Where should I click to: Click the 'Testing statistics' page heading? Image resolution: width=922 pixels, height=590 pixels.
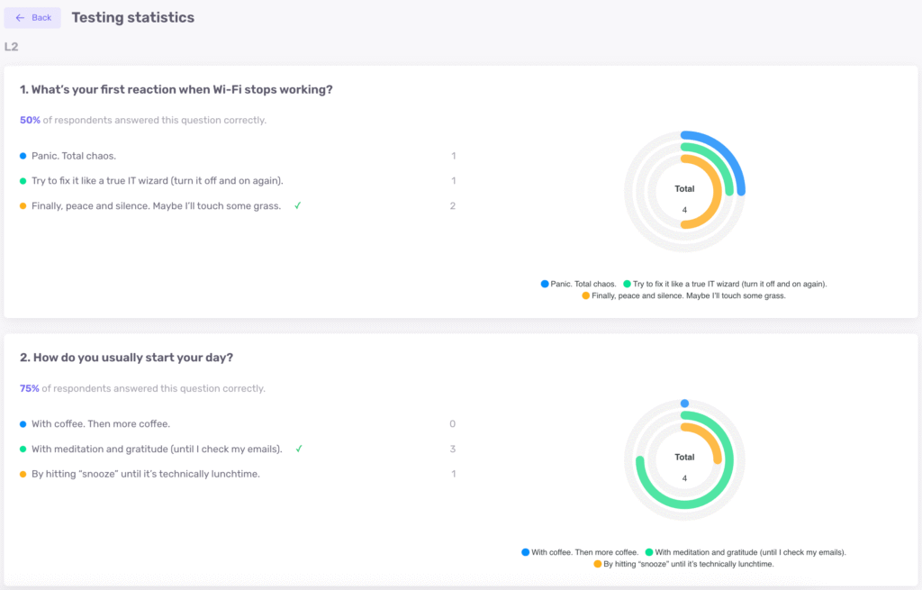tap(132, 17)
